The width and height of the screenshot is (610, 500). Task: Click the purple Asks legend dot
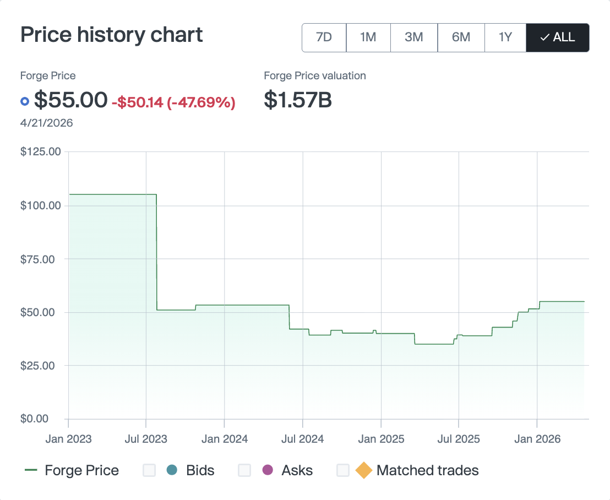(x=268, y=470)
